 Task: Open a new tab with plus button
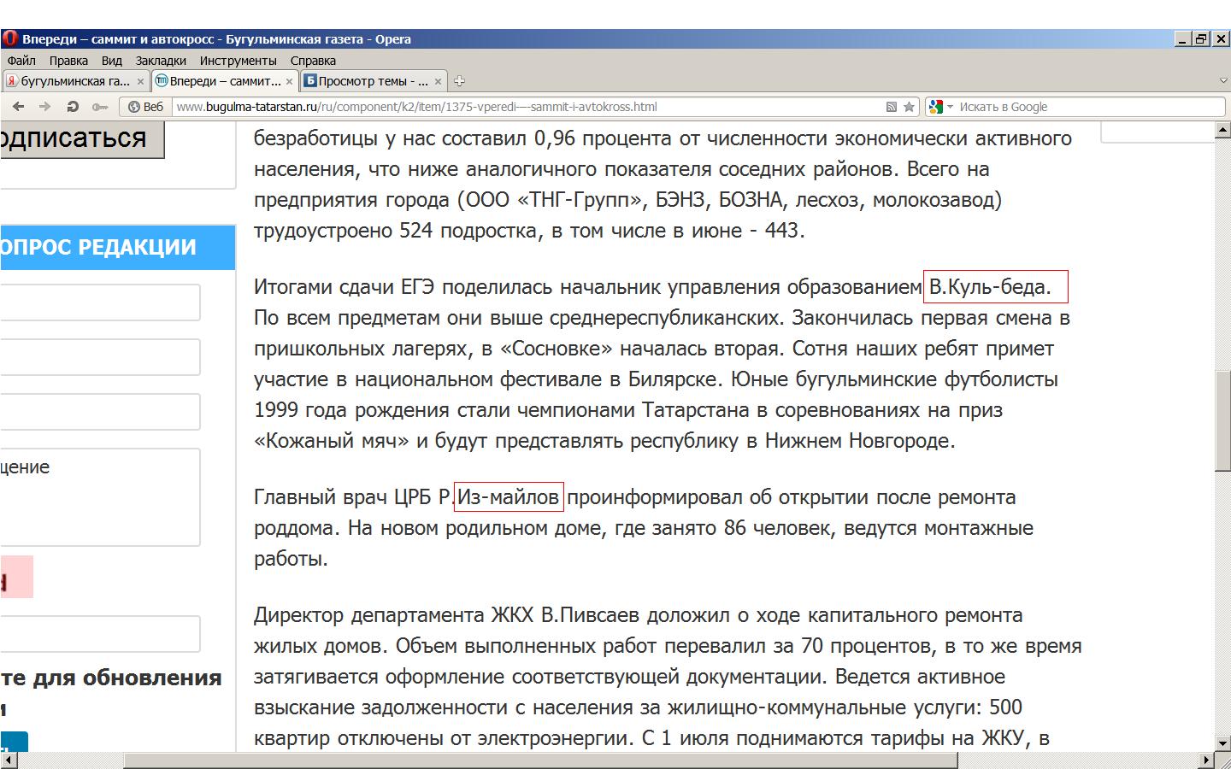coord(459,81)
